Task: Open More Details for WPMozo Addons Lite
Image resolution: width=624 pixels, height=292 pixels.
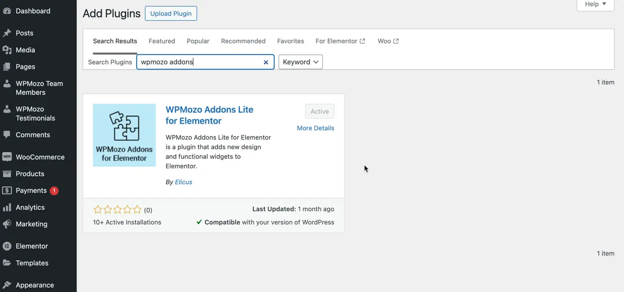Action: (315, 128)
